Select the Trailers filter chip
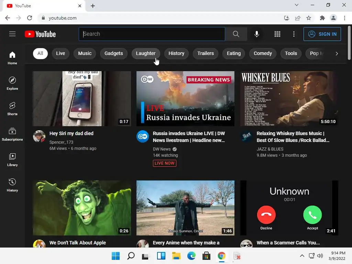Screen dimensions: 352x264 coord(206,53)
